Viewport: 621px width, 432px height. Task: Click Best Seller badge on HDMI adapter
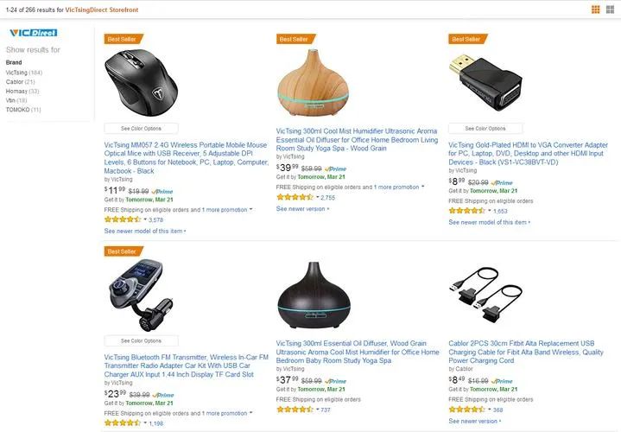point(467,39)
